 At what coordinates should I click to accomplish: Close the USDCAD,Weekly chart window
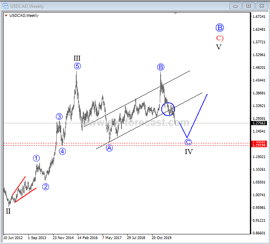click(x=262, y=5)
